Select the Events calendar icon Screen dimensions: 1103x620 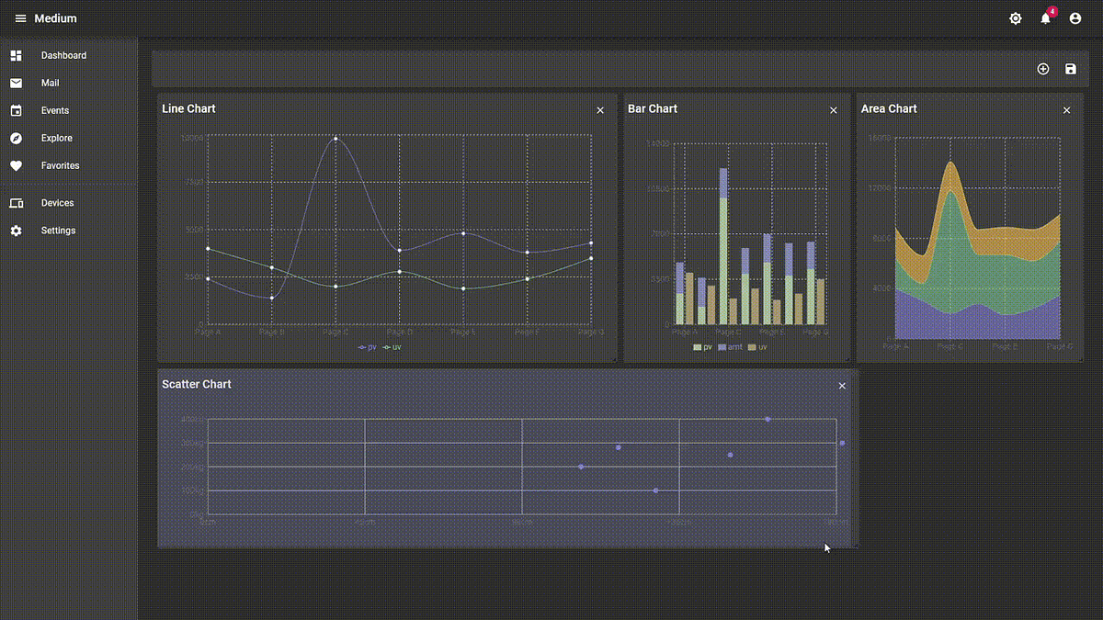pos(16,110)
